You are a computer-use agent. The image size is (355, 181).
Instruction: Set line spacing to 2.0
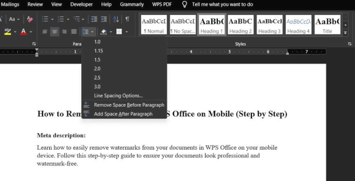point(124,69)
